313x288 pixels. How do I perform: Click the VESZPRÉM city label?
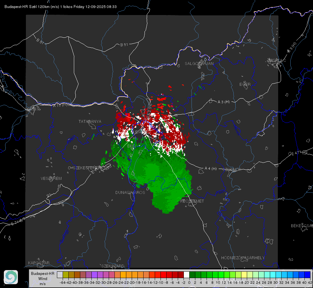pos(51,179)
